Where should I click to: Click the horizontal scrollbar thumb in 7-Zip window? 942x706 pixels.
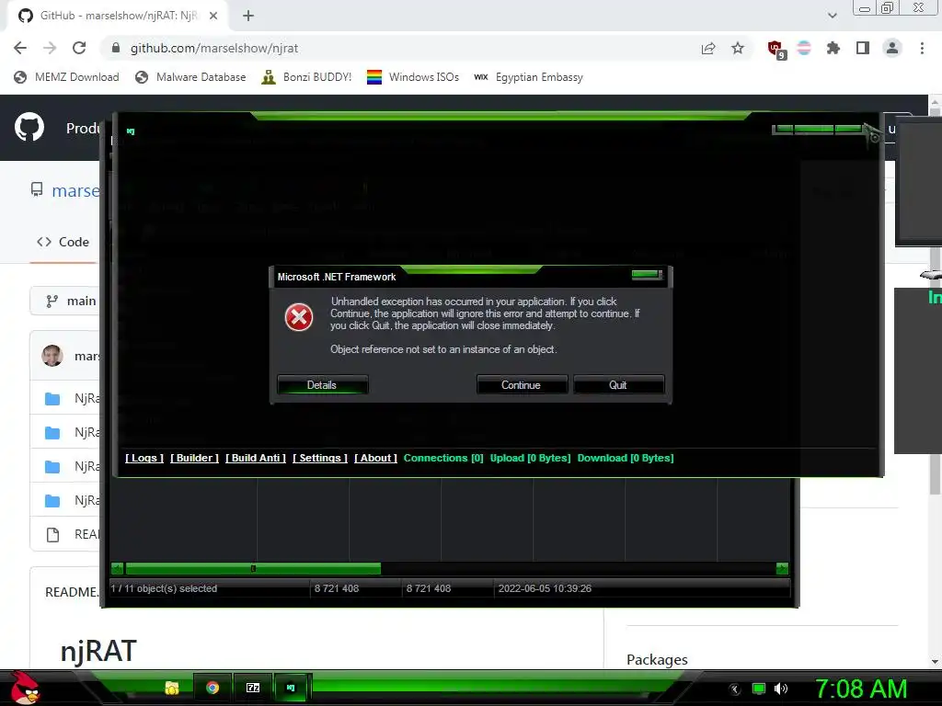click(253, 568)
